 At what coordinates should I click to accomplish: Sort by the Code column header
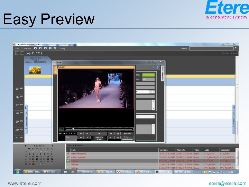coord(212,150)
